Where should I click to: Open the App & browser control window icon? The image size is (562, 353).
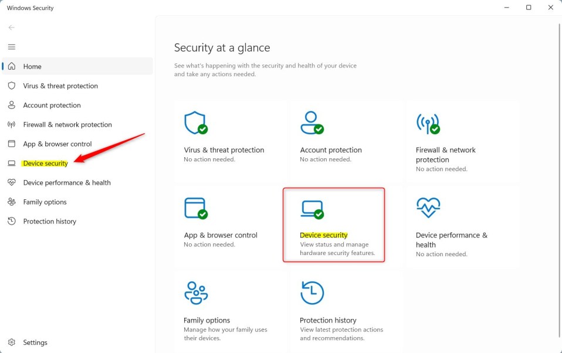click(x=196, y=208)
